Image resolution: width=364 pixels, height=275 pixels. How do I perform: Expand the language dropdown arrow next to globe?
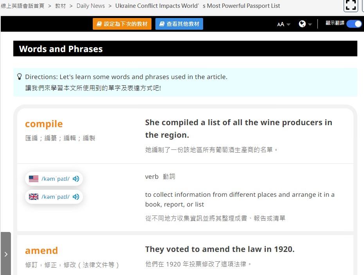tap(310, 24)
